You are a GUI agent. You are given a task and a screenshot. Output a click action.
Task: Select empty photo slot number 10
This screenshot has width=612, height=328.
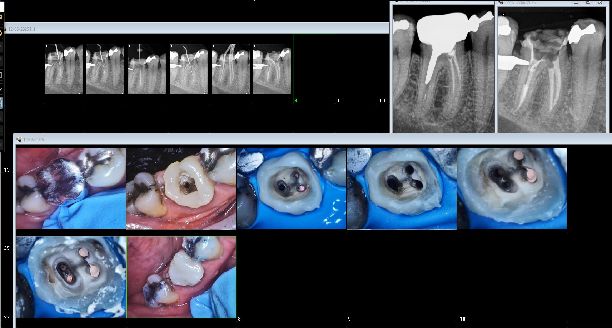click(512, 277)
